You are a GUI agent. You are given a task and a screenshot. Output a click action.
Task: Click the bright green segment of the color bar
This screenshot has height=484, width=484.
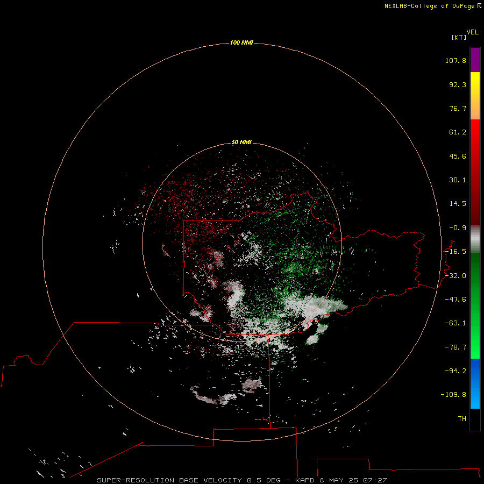tap(475, 305)
